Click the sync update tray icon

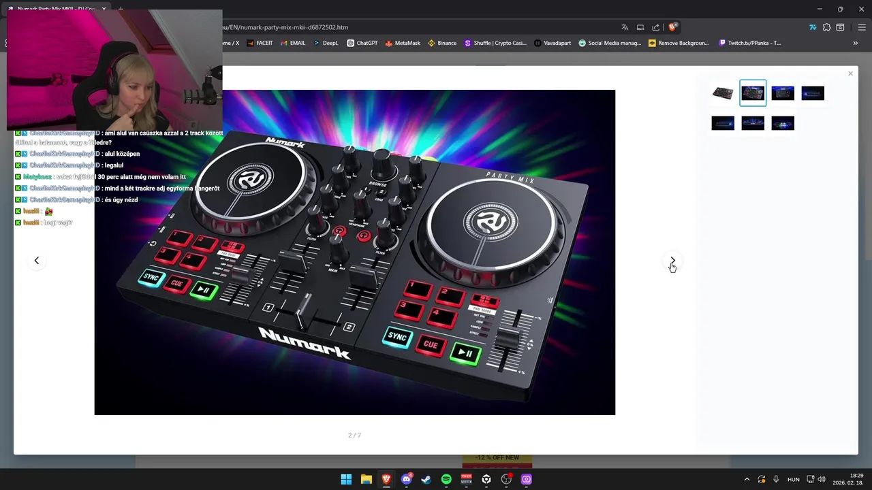(762, 479)
